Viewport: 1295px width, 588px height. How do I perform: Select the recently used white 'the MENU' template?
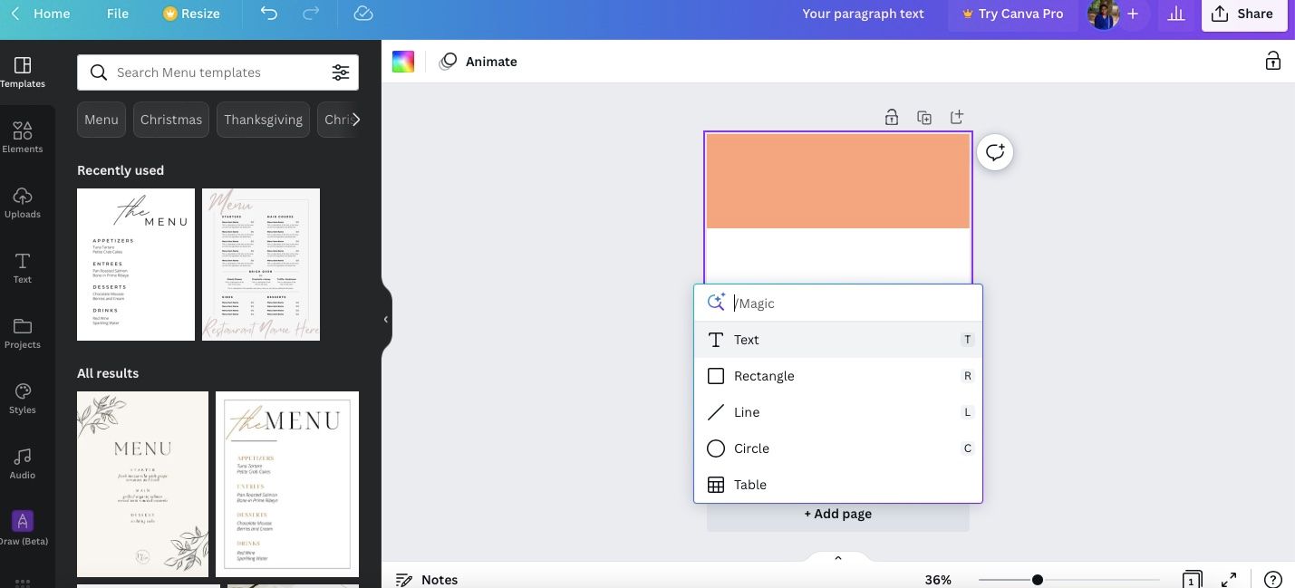click(136, 265)
